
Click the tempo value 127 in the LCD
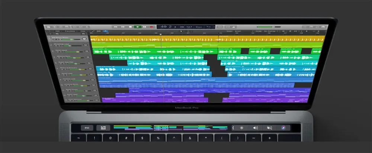189,27
